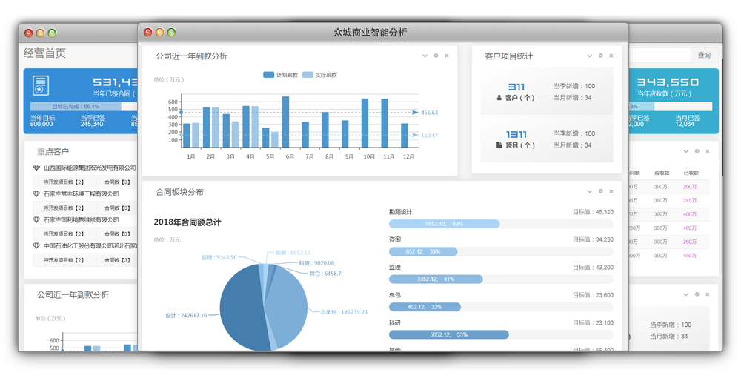This screenshot has height=384, width=741.
Task: Click diamond icon next to 山西国际能源集团宏光发电有限公司
Action: tap(36, 168)
